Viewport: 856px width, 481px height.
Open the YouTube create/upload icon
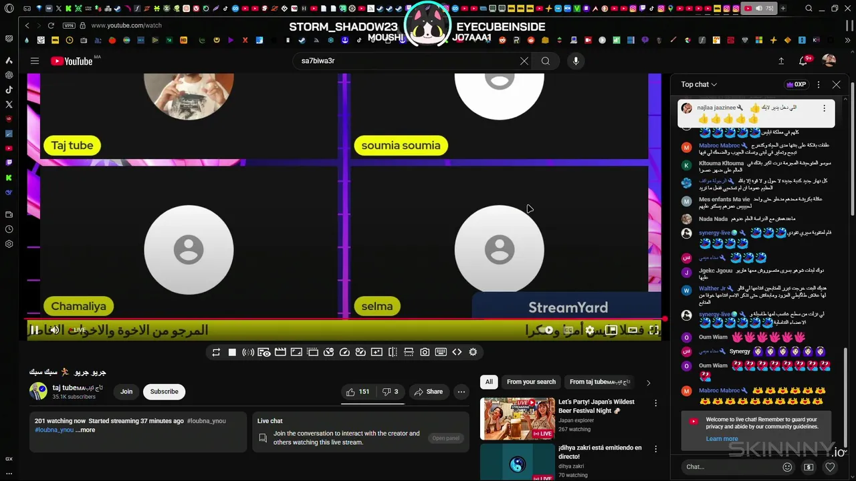781,61
